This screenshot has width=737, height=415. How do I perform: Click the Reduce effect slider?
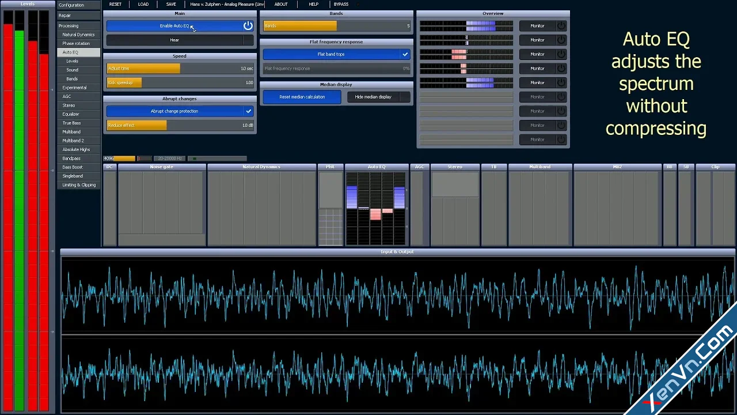click(180, 125)
